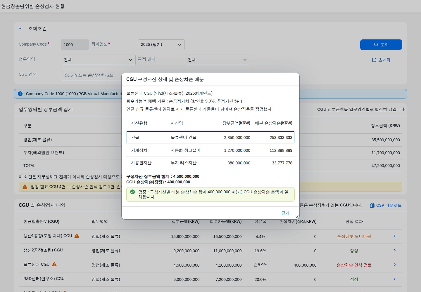Screen dimensions: 421x292
Task: Collapse the 조회조건 panel chevron
Action: pyautogui.click(x=20, y=29)
